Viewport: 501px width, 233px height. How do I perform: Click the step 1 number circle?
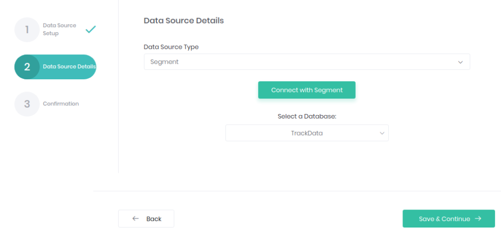coord(27,30)
